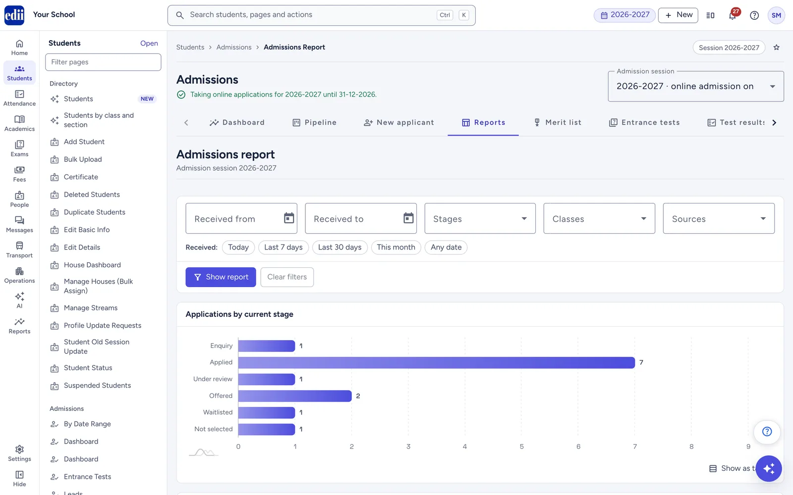Image resolution: width=793 pixels, height=495 pixels.
Task: Open Home in the left sidebar
Action: 19,48
